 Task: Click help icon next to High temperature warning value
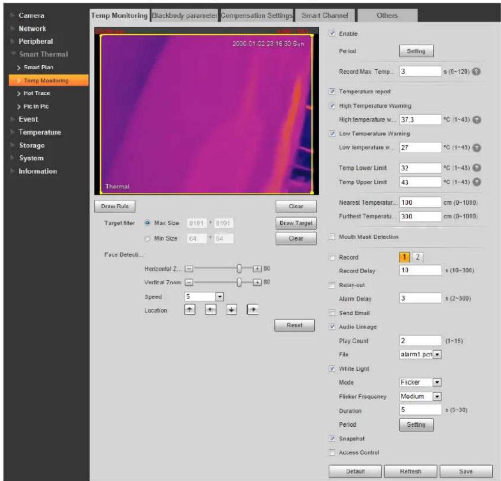(476, 120)
